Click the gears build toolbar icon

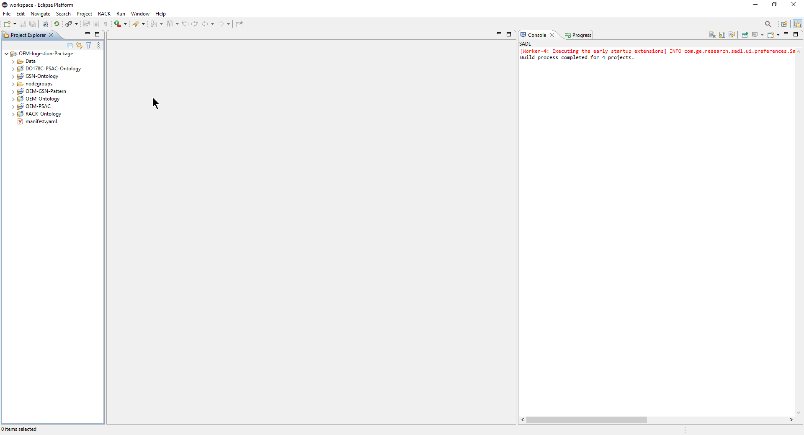tap(69, 24)
